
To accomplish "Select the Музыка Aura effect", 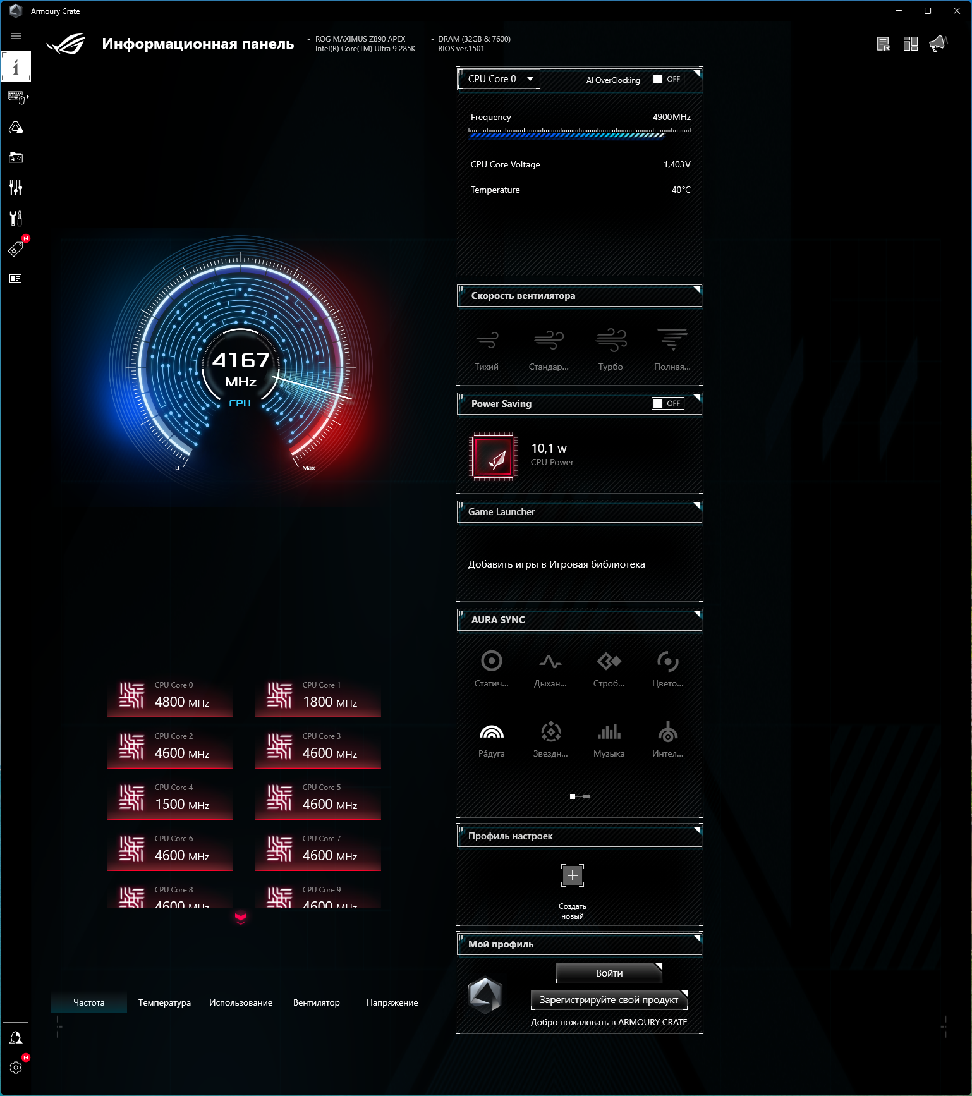I will click(x=609, y=739).
